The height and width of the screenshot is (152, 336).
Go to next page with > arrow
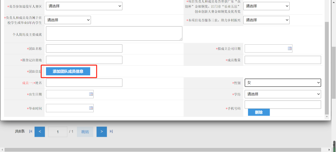coord(101,132)
